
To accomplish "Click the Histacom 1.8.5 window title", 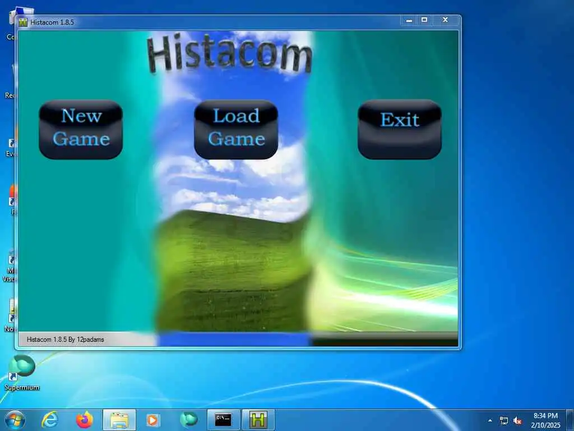I will [x=52, y=22].
